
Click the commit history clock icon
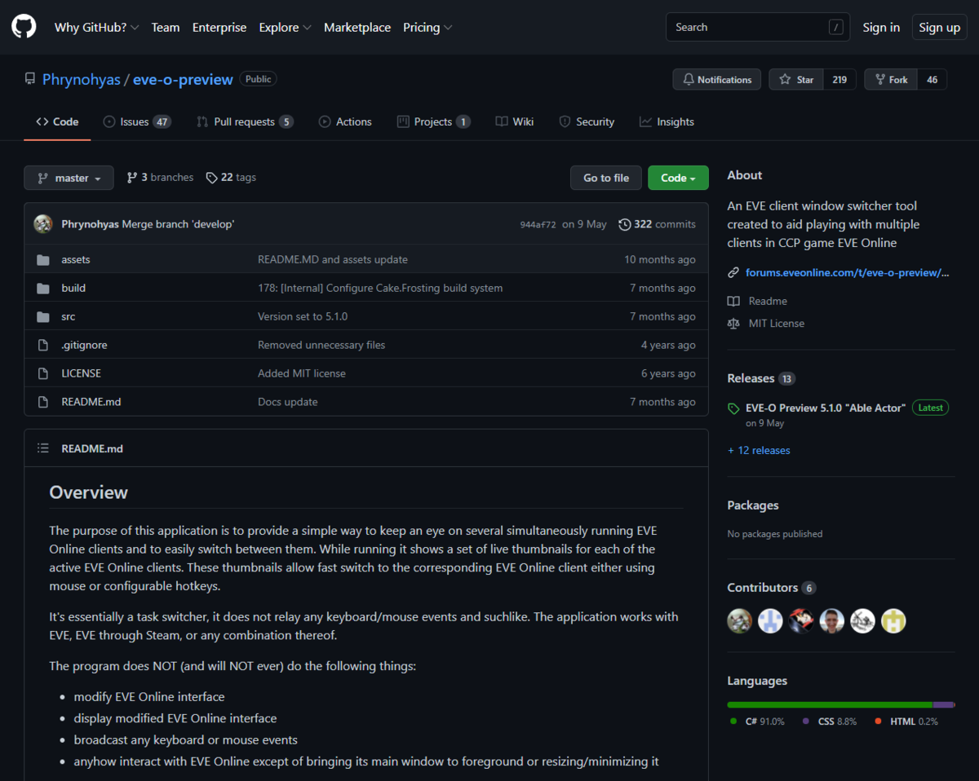pos(625,224)
